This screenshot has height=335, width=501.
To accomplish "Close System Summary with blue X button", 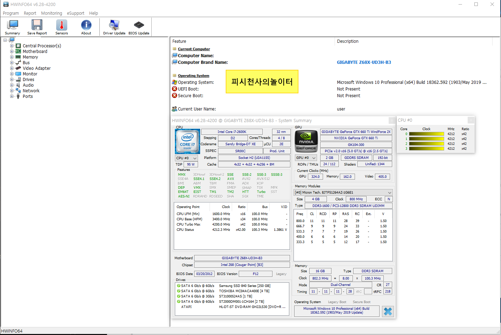I will coord(388,311).
